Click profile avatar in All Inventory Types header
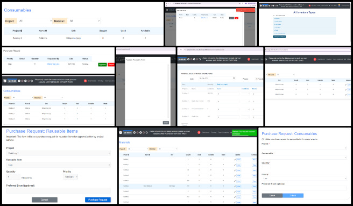353x206 pixels. point(339,5)
